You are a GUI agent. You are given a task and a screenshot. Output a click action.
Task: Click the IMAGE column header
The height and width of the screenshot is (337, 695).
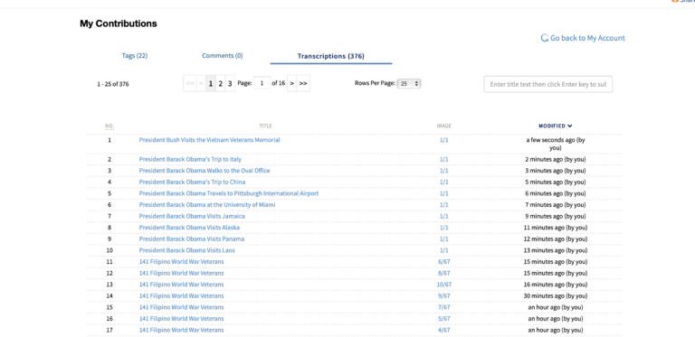[443, 126]
